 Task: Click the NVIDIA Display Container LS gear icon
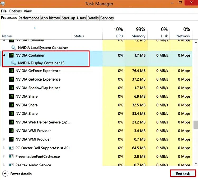[x=13, y=63]
